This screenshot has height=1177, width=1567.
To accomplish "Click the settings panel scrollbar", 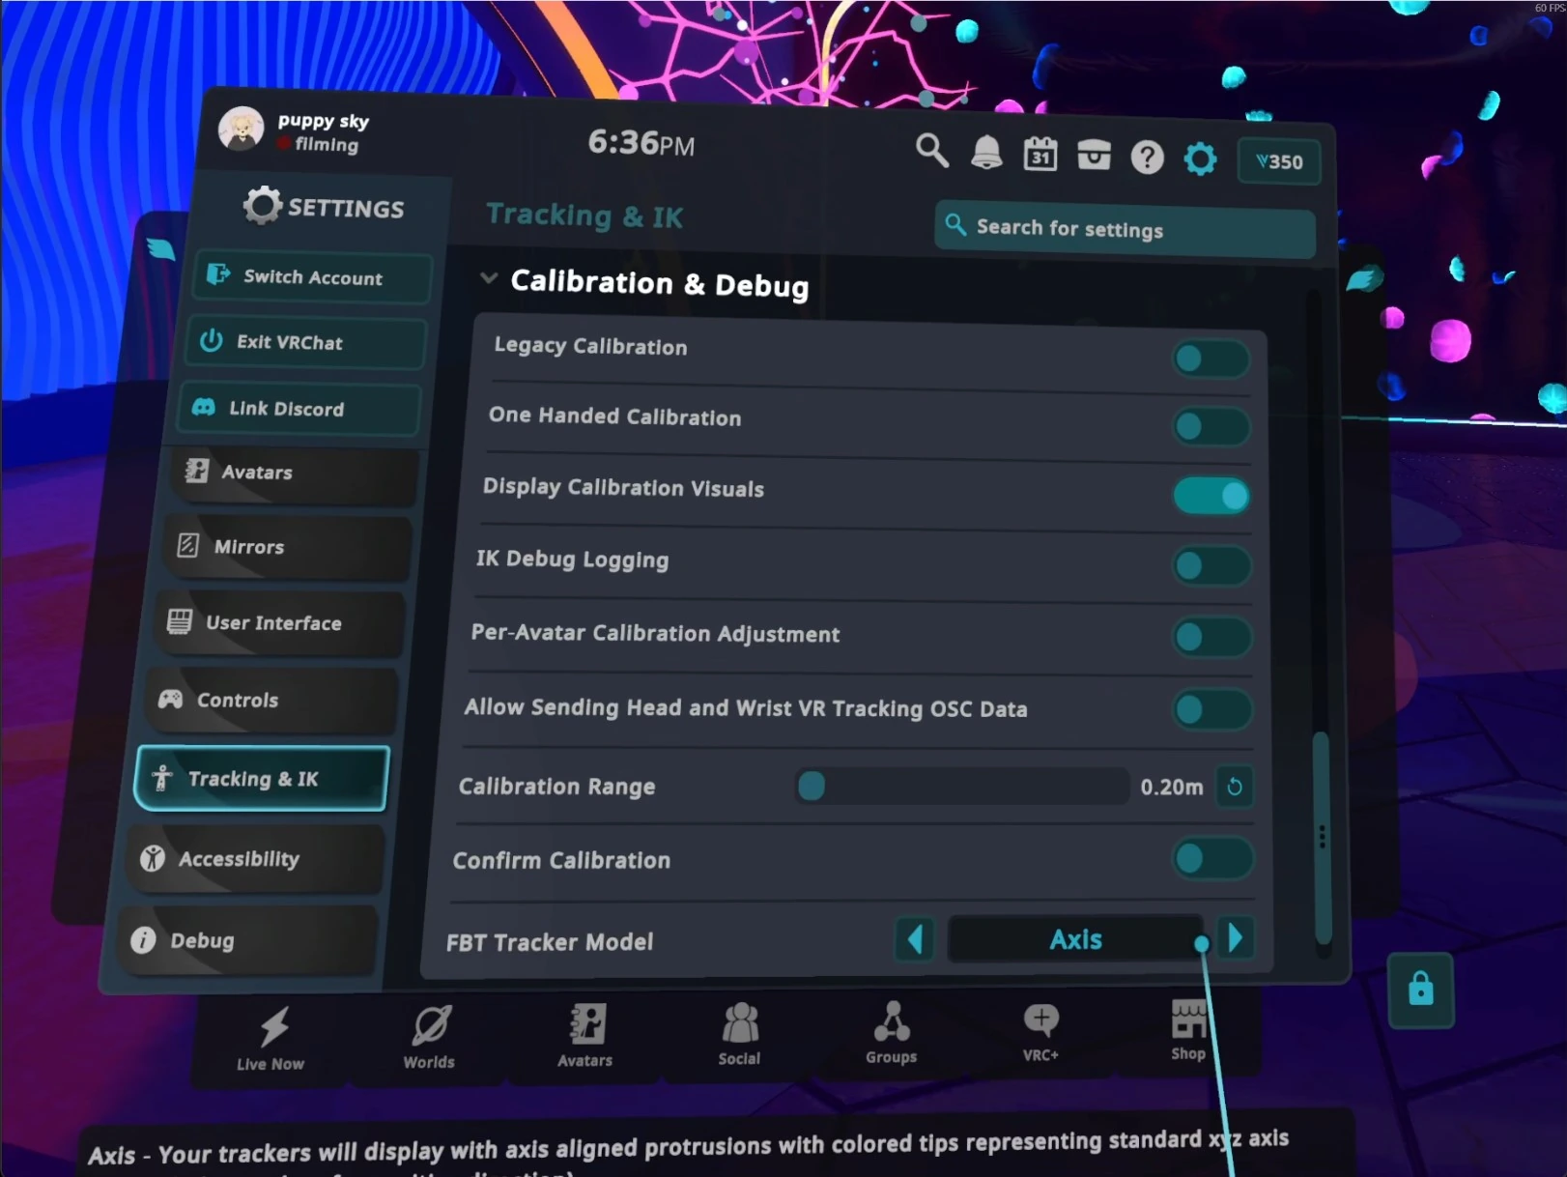I will click(1322, 837).
